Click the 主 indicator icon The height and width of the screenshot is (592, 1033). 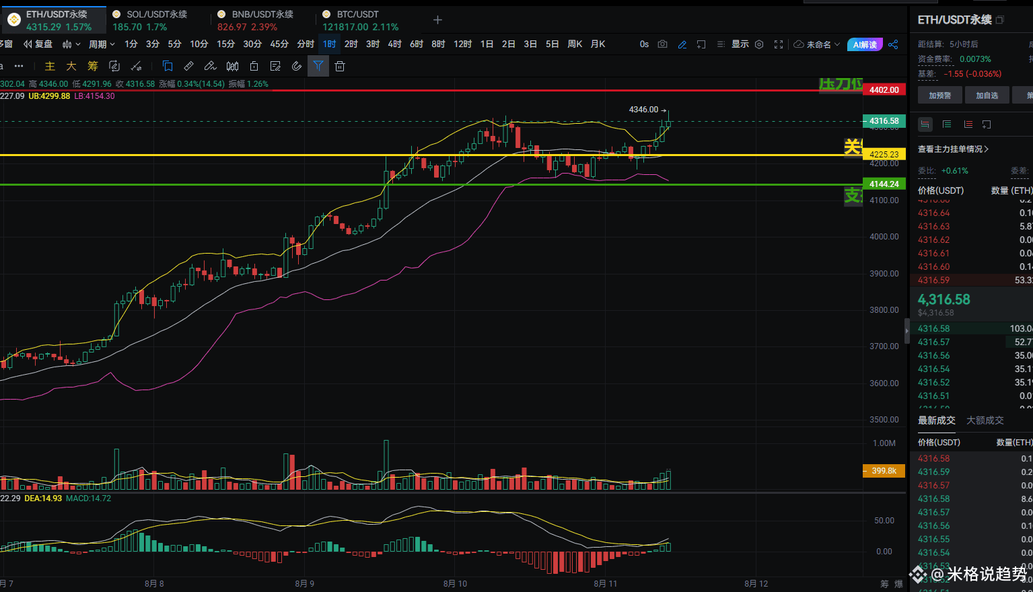(x=50, y=66)
